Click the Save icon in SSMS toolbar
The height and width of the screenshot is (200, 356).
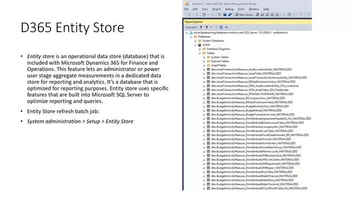pos(225,15)
